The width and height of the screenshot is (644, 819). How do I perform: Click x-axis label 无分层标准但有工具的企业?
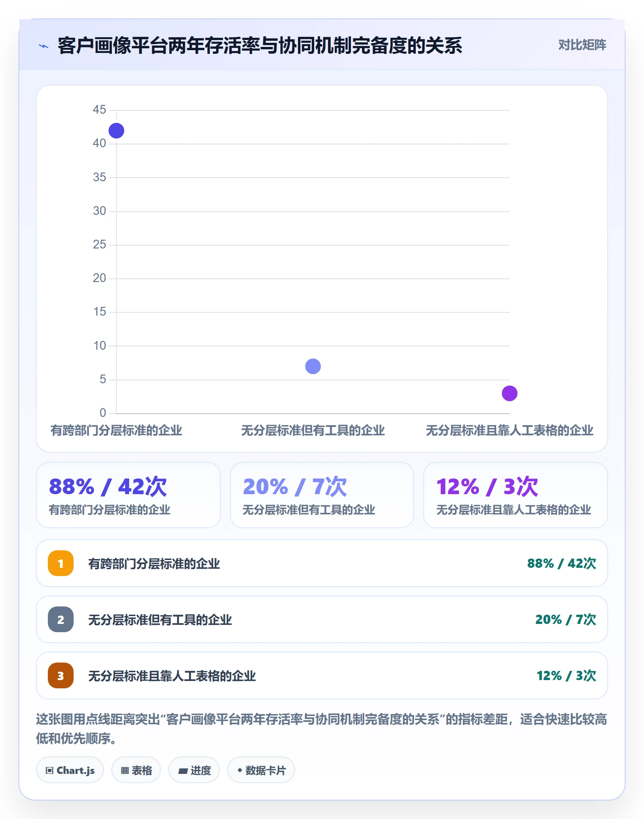point(313,431)
